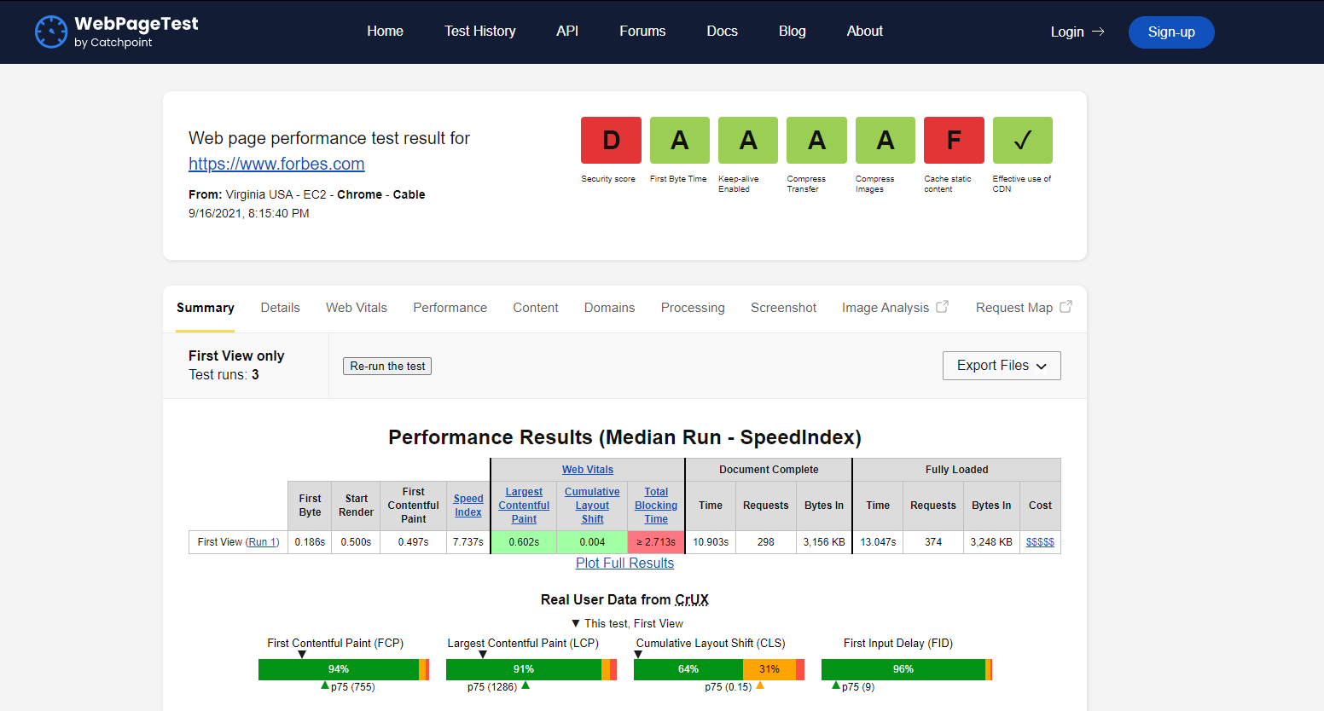Switch to the Content tab
1324x711 pixels.
point(536,308)
